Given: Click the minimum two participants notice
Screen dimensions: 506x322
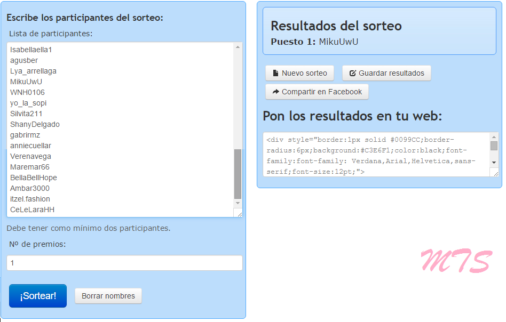Looking at the screenshot, I should pyautogui.click(x=89, y=228).
